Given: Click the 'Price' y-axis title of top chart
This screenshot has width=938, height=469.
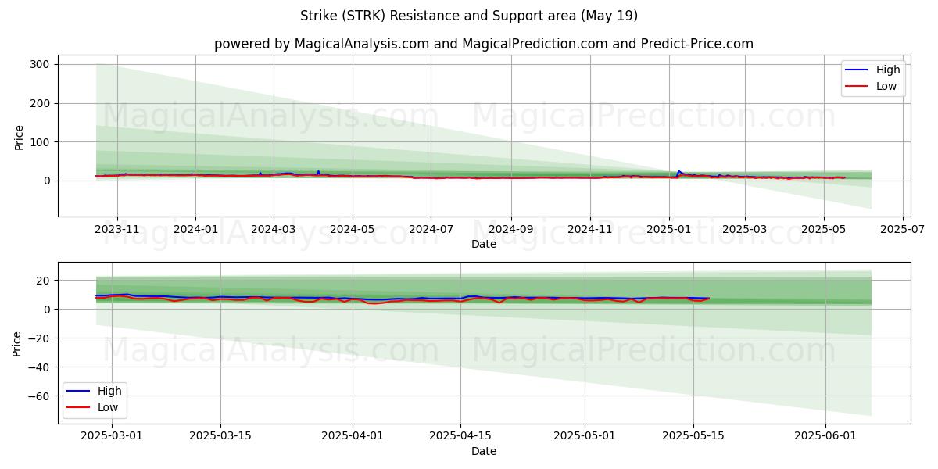Looking at the screenshot, I should (20, 137).
